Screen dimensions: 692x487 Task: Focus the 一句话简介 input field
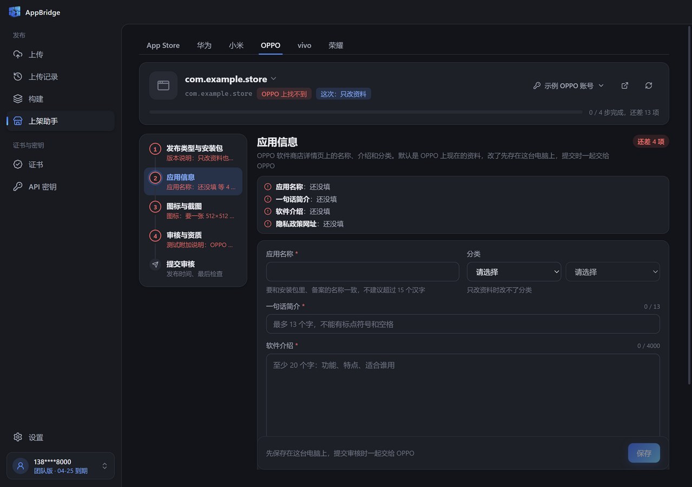coord(463,324)
